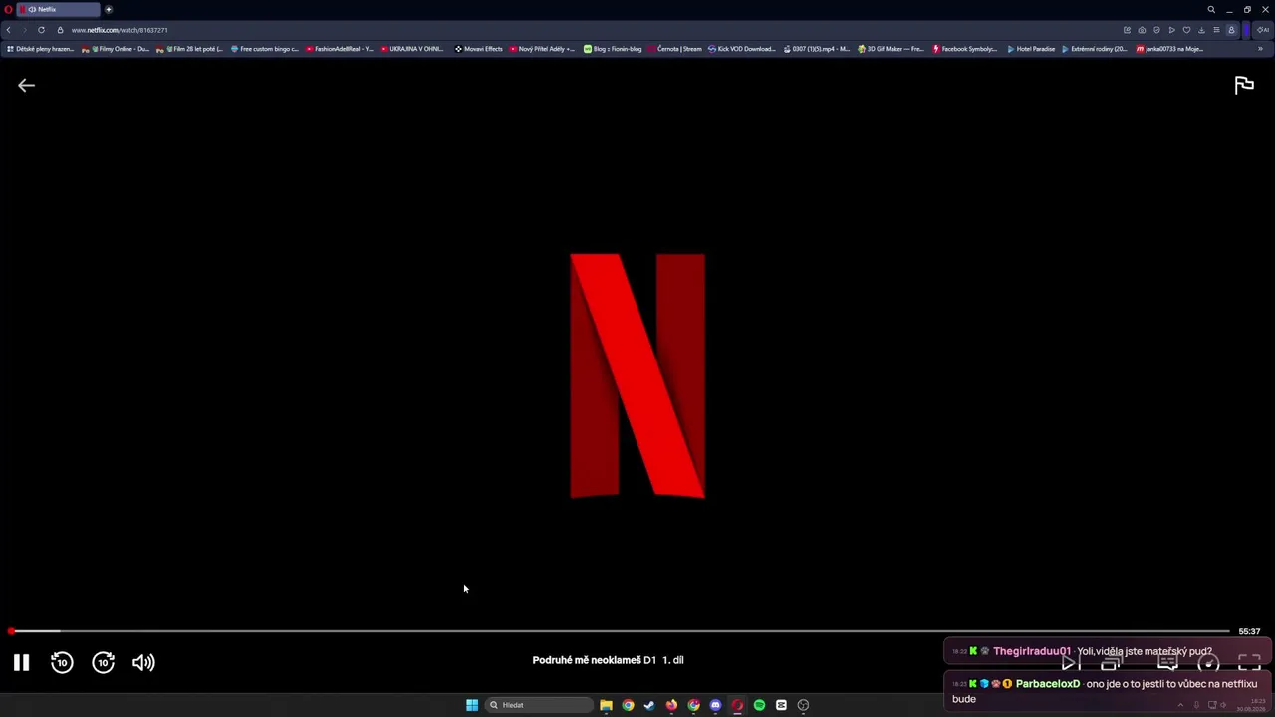
Task: Open the 'Free custom bingo' bookmark
Action: [264, 49]
